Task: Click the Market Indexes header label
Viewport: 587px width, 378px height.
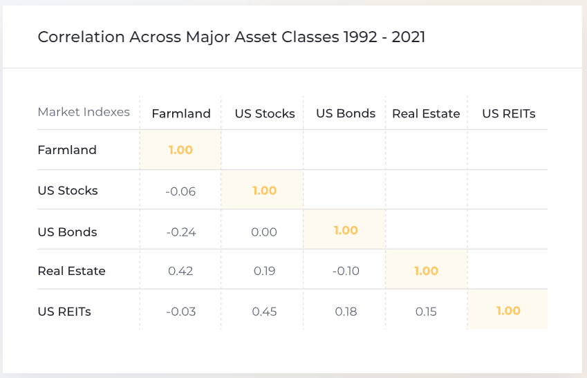Action: pos(84,112)
